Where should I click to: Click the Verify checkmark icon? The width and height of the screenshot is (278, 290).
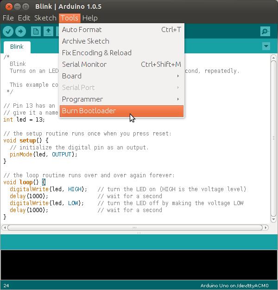point(8,31)
